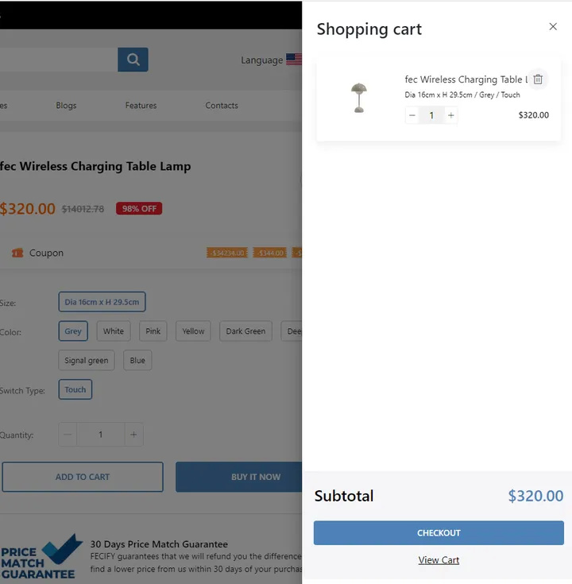Click the product page quantity plus icon
The width and height of the screenshot is (572, 584).
pyautogui.click(x=133, y=435)
